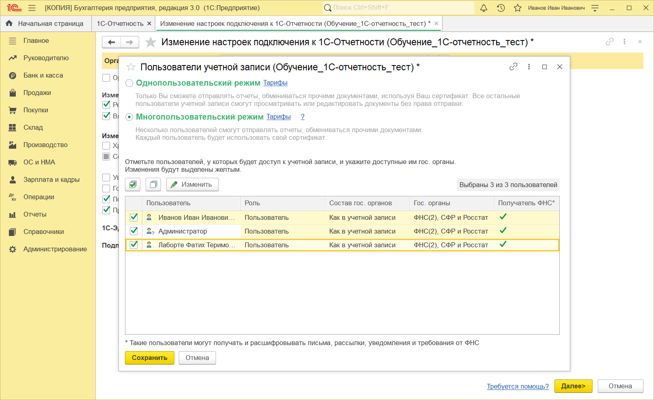Image resolution: width=654 pixels, height=400 pixels.
Task: Click Получатель ФНС* column header
Action: [527, 203]
